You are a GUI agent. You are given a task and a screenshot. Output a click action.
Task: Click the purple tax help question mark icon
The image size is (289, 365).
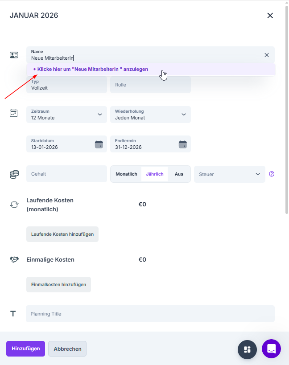pos(272,174)
